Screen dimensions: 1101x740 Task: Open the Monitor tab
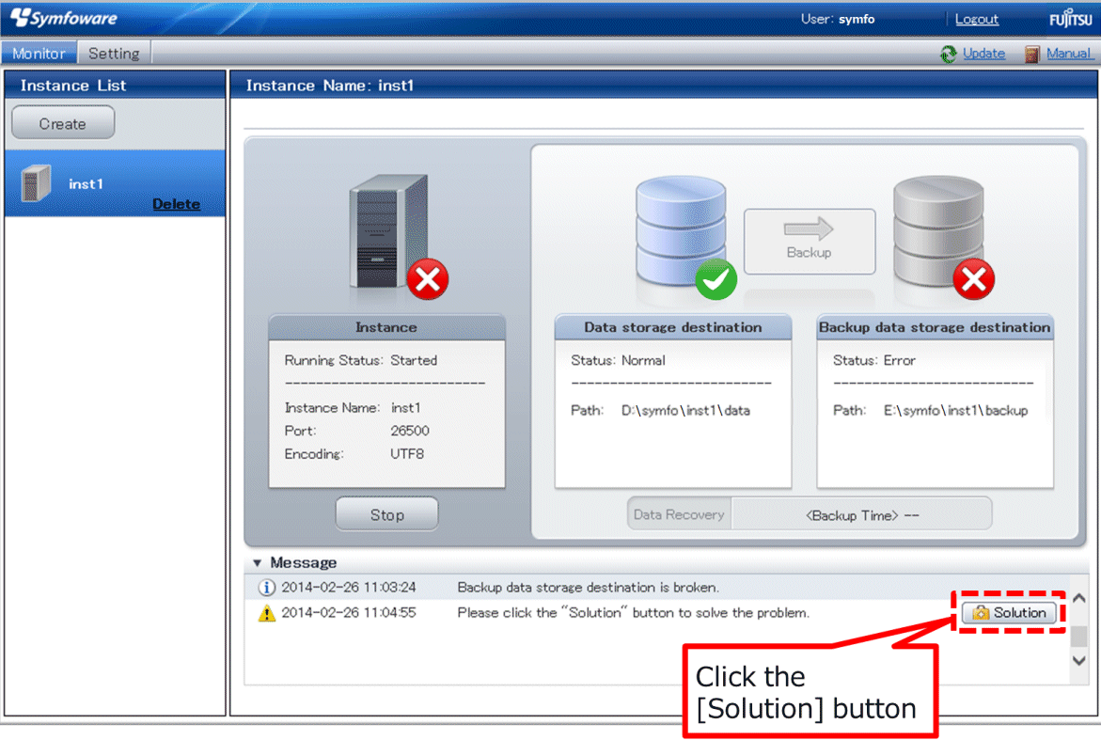point(39,54)
